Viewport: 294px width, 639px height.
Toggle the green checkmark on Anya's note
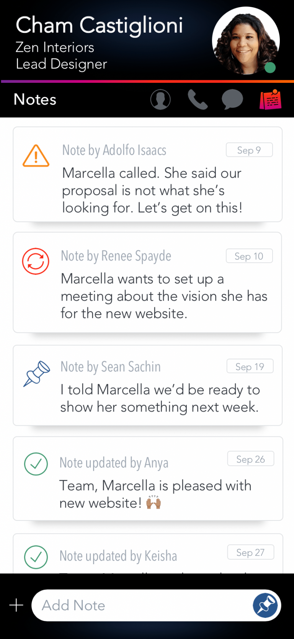(x=36, y=464)
